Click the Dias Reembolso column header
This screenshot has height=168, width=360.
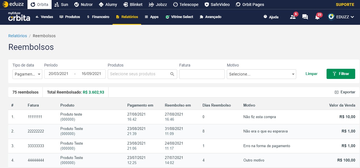click(x=217, y=105)
